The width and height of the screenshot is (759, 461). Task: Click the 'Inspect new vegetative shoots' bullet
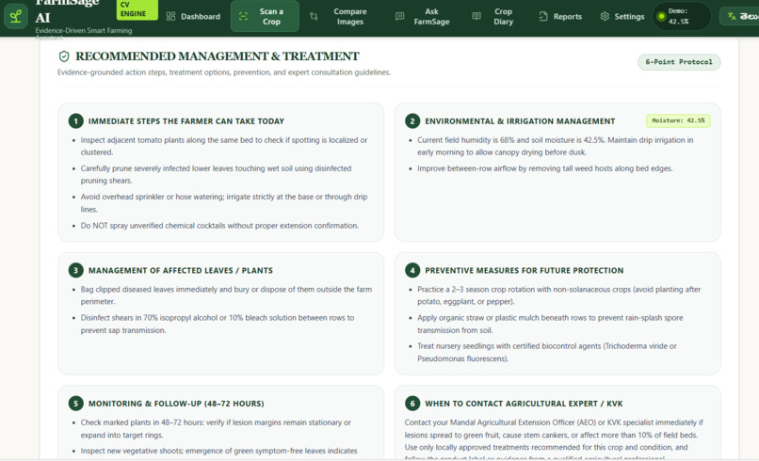(218, 451)
